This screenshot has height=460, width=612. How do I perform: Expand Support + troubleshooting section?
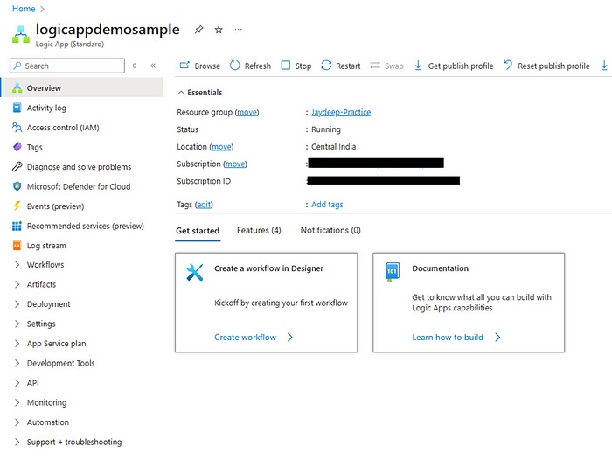point(17,442)
